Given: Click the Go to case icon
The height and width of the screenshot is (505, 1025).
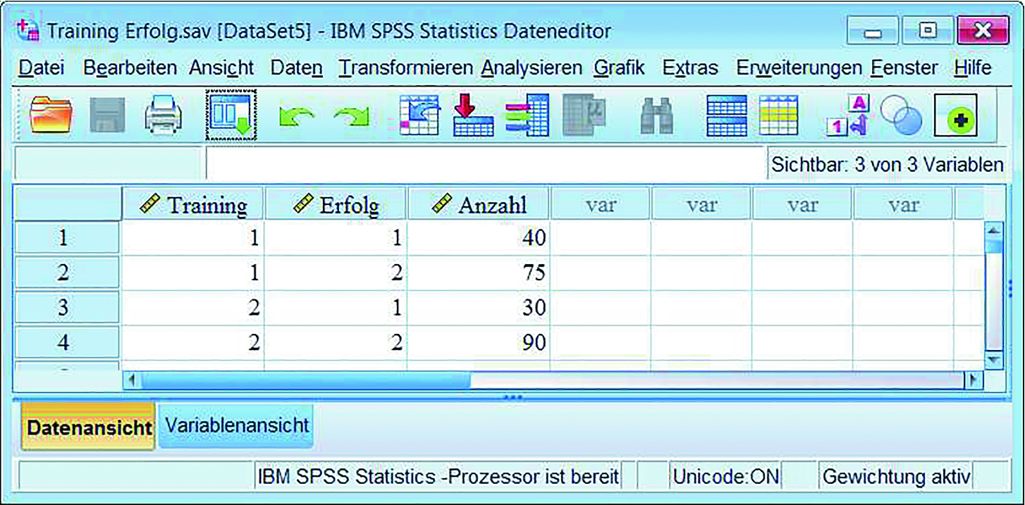Looking at the screenshot, I should 419,116.
